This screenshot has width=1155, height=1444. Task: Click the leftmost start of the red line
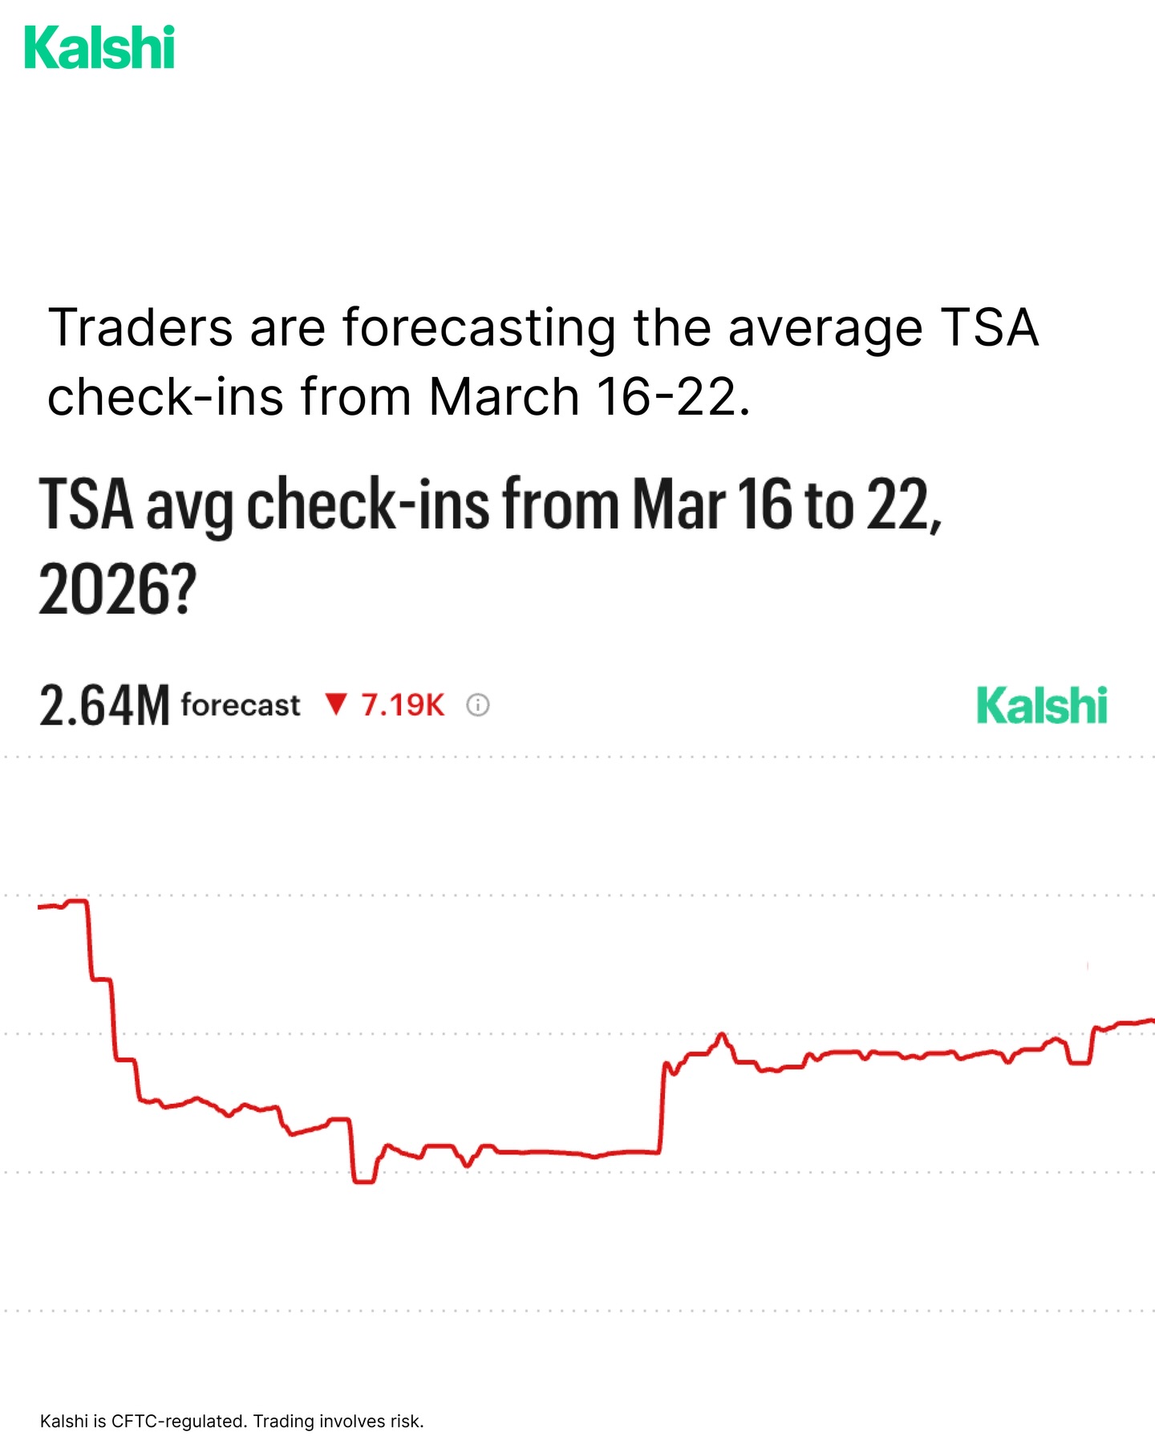click(x=40, y=907)
